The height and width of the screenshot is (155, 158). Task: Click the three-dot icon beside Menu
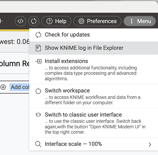[x=132, y=21]
